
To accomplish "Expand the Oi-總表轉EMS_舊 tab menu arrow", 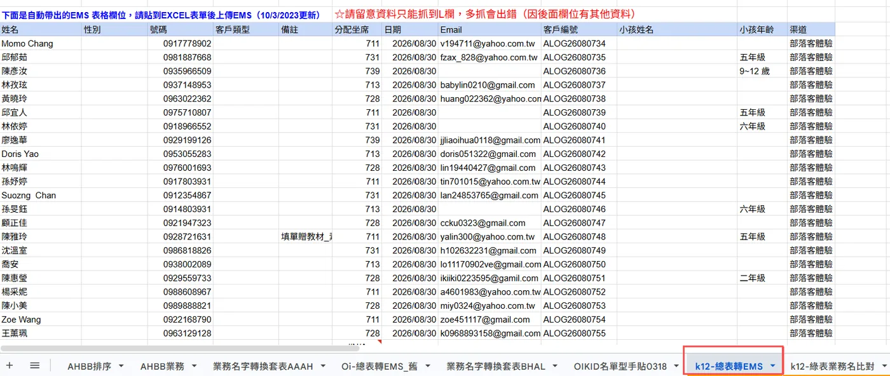I will tap(427, 366).
